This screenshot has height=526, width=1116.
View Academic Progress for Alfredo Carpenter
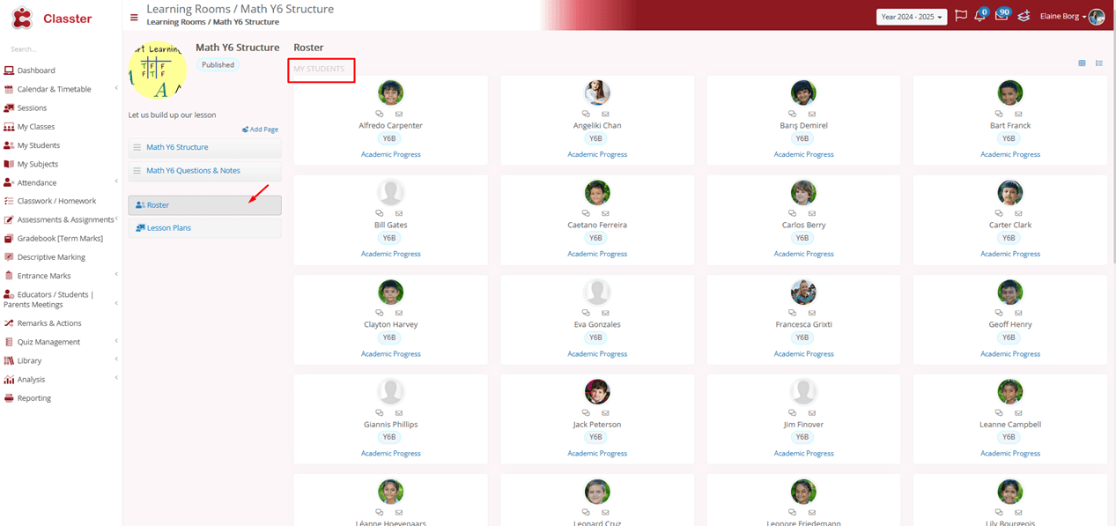click(391, 154)
